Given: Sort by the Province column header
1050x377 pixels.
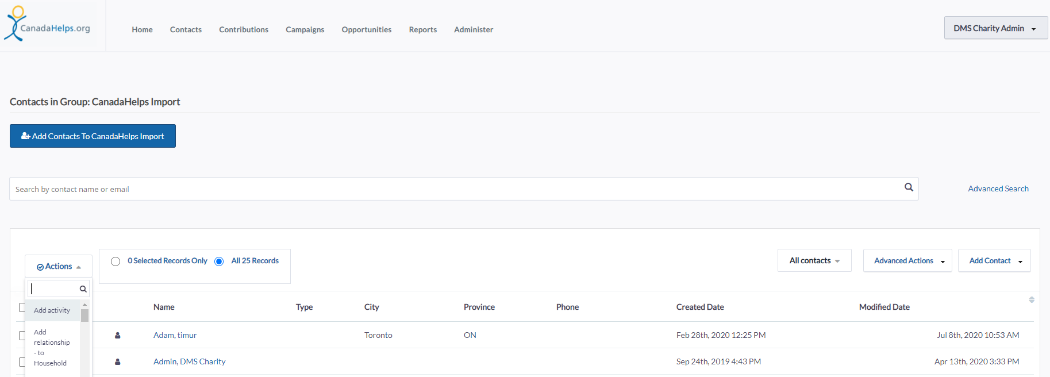Looking at the screenshot, I should point(479,307).
